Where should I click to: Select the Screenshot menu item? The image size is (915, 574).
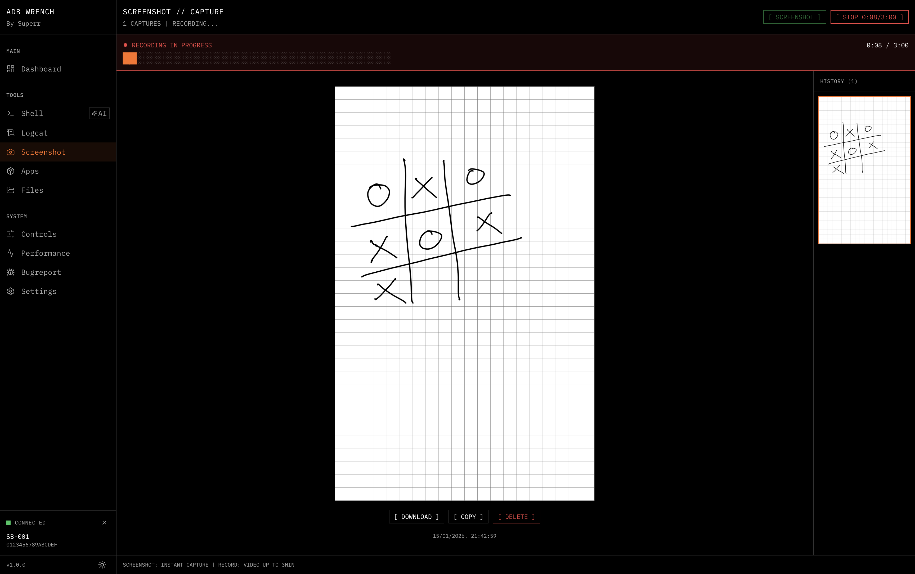(43, 152)
